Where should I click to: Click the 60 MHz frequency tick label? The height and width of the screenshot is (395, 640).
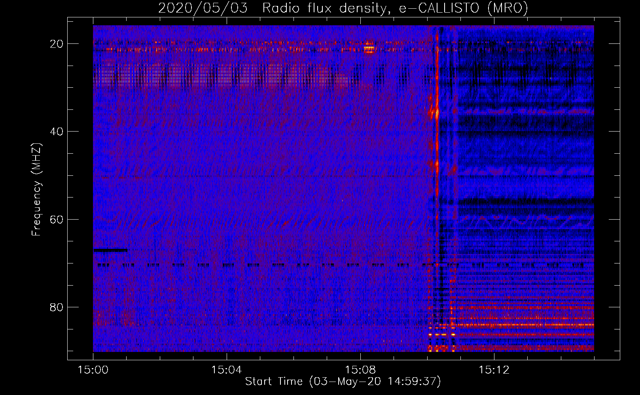point(57,219)
